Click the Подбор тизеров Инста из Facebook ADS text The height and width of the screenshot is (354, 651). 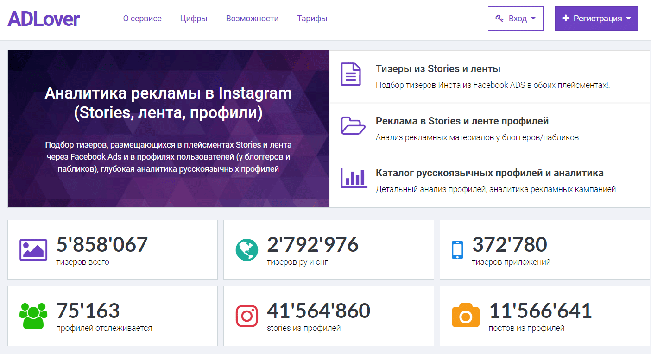coord(493,85)
